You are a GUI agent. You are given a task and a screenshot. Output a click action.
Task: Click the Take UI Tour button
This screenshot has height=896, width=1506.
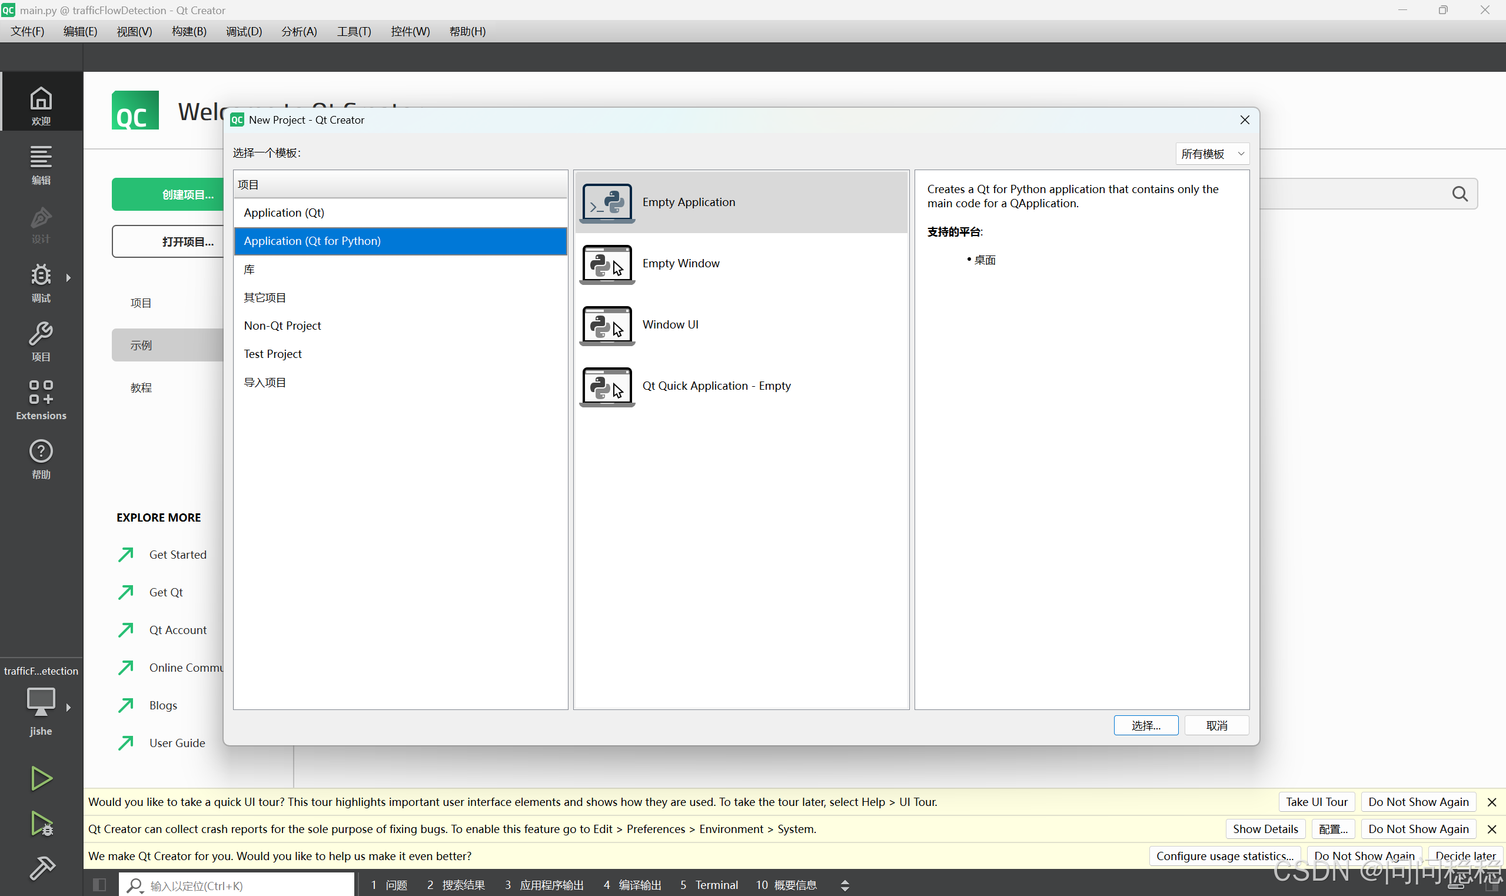[x=1316, y=802]
